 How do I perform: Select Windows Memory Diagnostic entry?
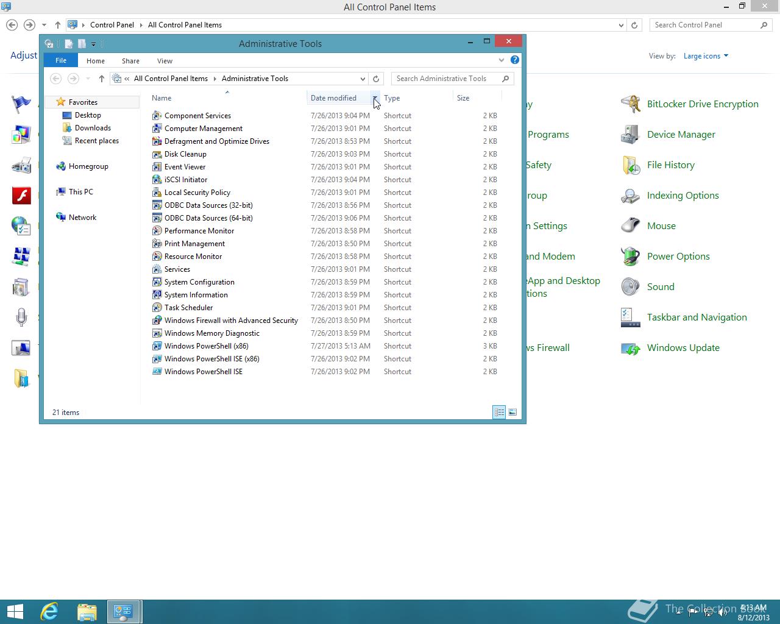[211, 333]
